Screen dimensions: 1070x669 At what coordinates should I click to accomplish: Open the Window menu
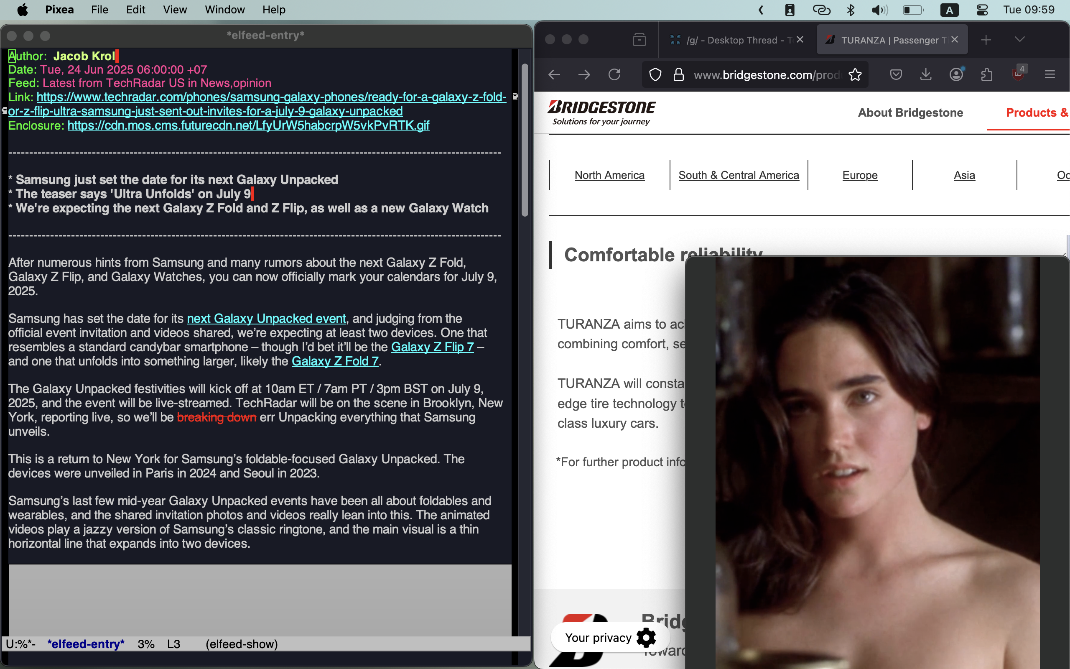(x=224, y=10)
